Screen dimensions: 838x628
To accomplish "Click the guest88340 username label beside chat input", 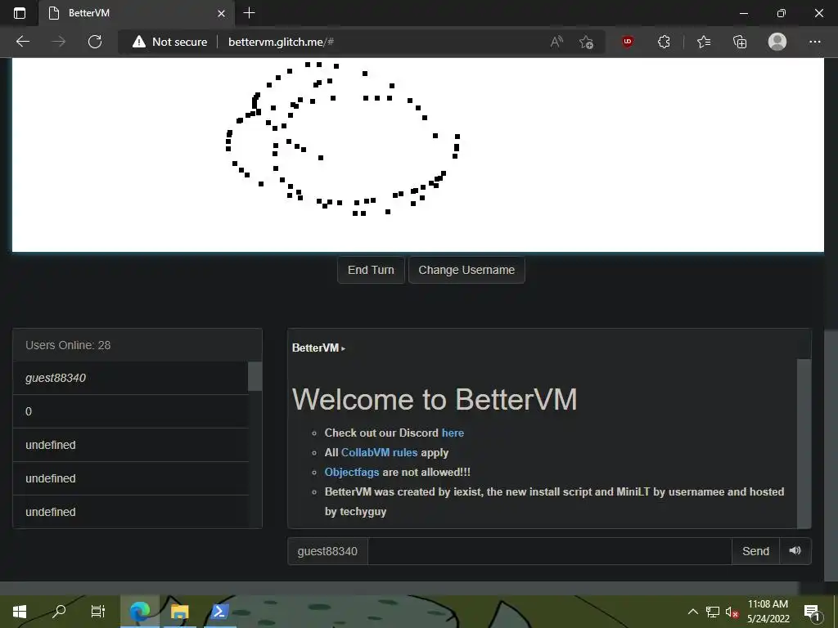I will (x=327, y=551).
